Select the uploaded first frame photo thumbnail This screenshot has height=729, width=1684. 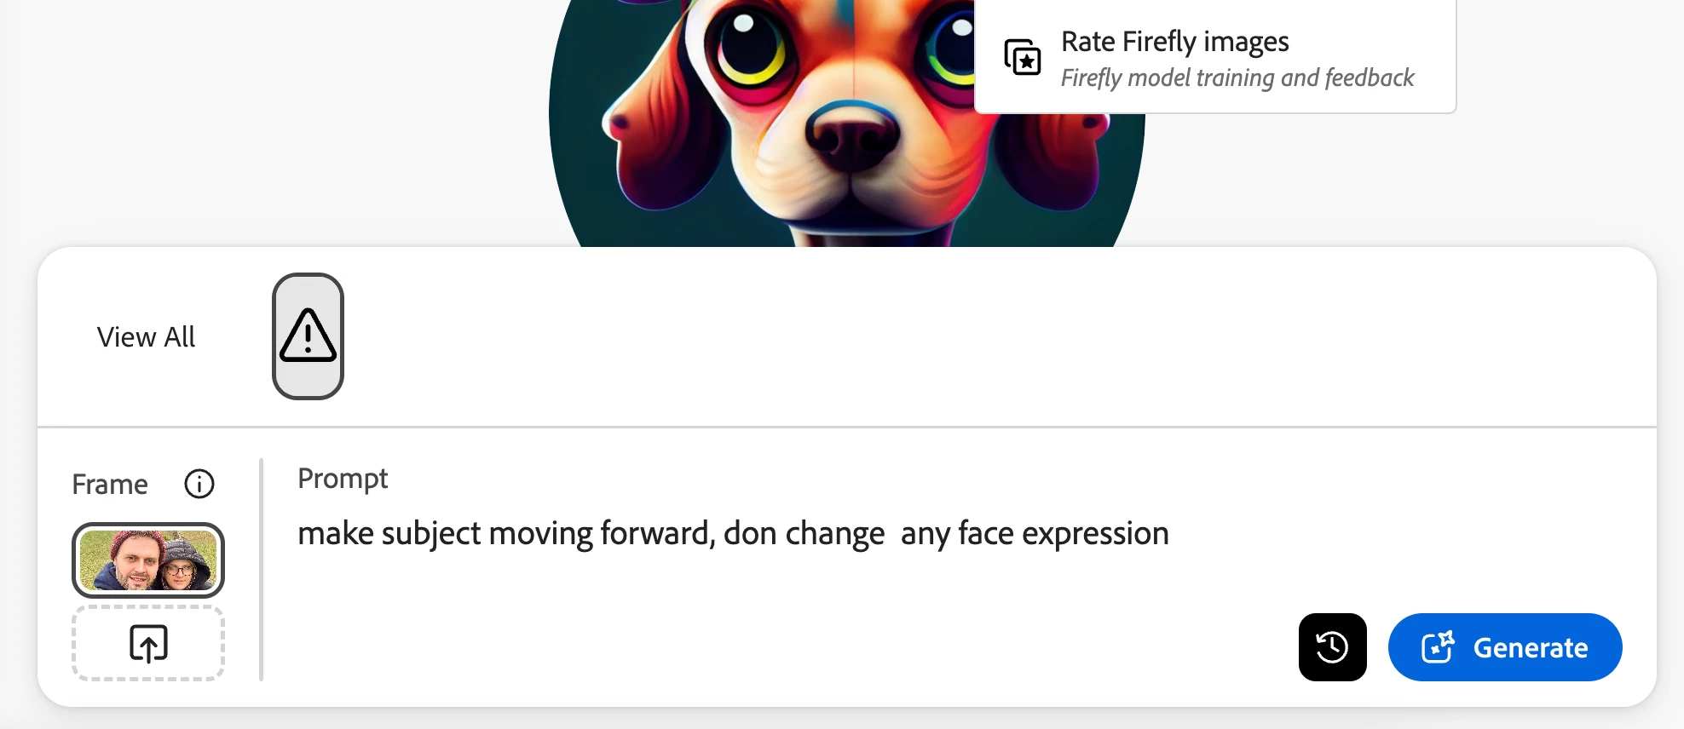pyautogui.click(x=148, y=560)
